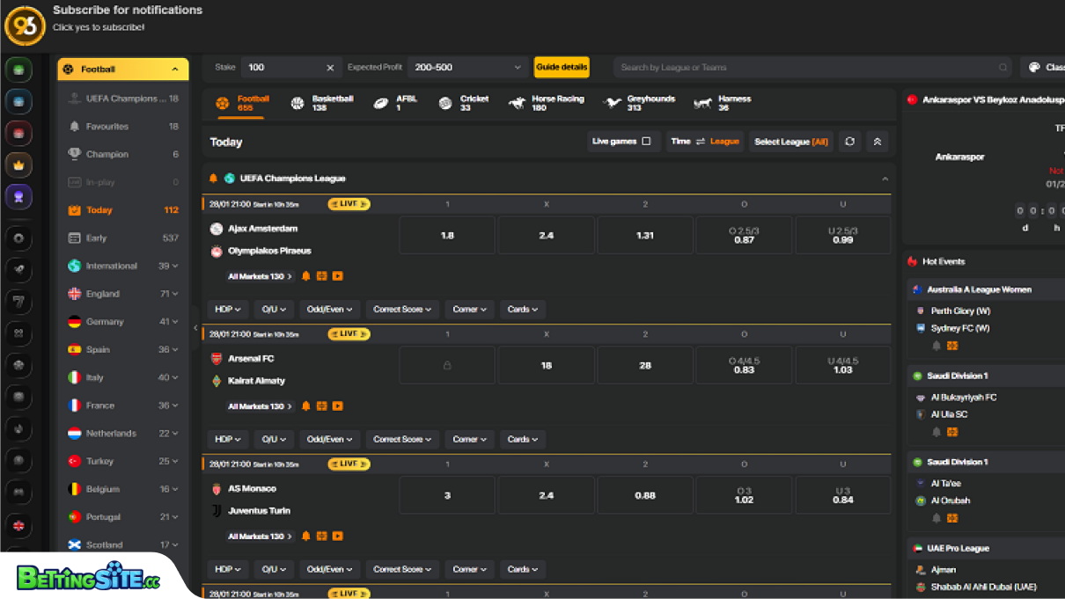Click the collapse-all double chevron icon

[x=877, y=142]
